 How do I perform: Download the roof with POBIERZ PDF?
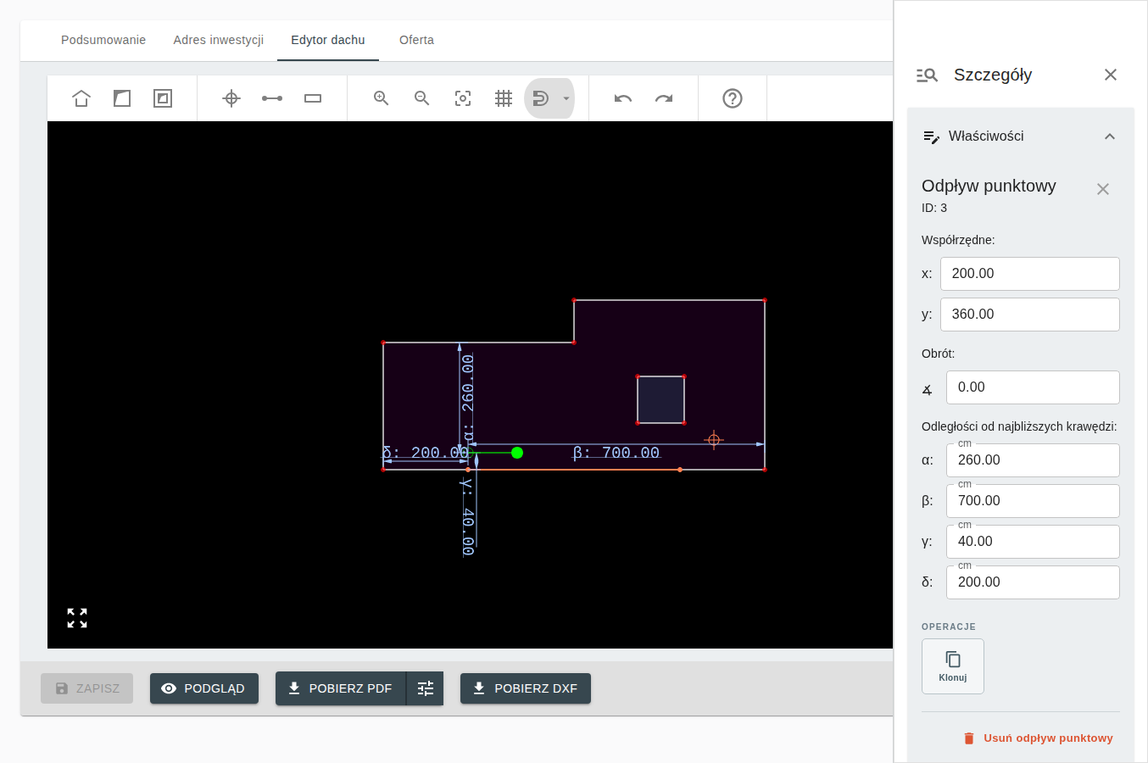pyautogui.click(x=341, y=688)
